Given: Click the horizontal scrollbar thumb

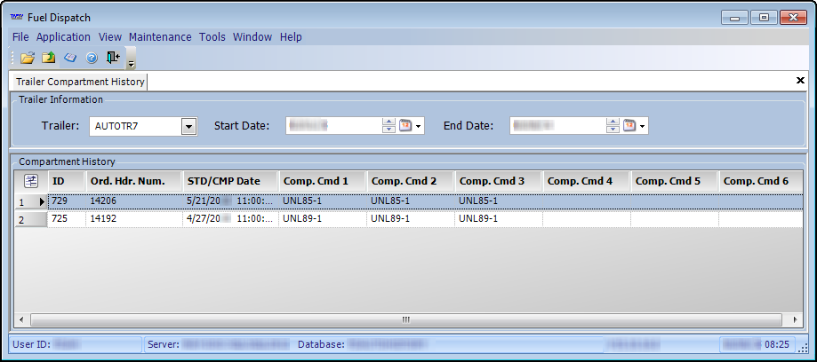Looking at the screenshot, I should click(x=406, y=319).
